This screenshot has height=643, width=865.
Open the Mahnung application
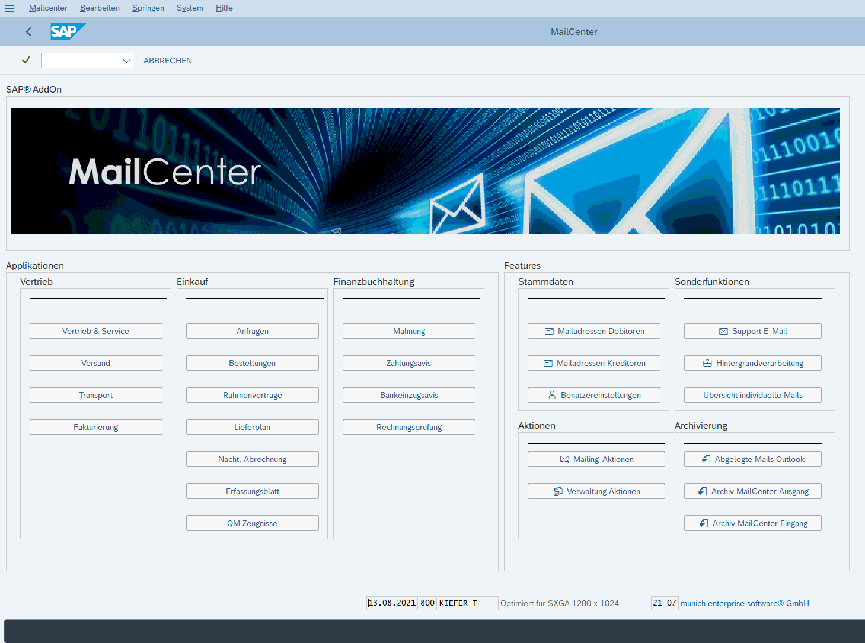coord(408,331)
